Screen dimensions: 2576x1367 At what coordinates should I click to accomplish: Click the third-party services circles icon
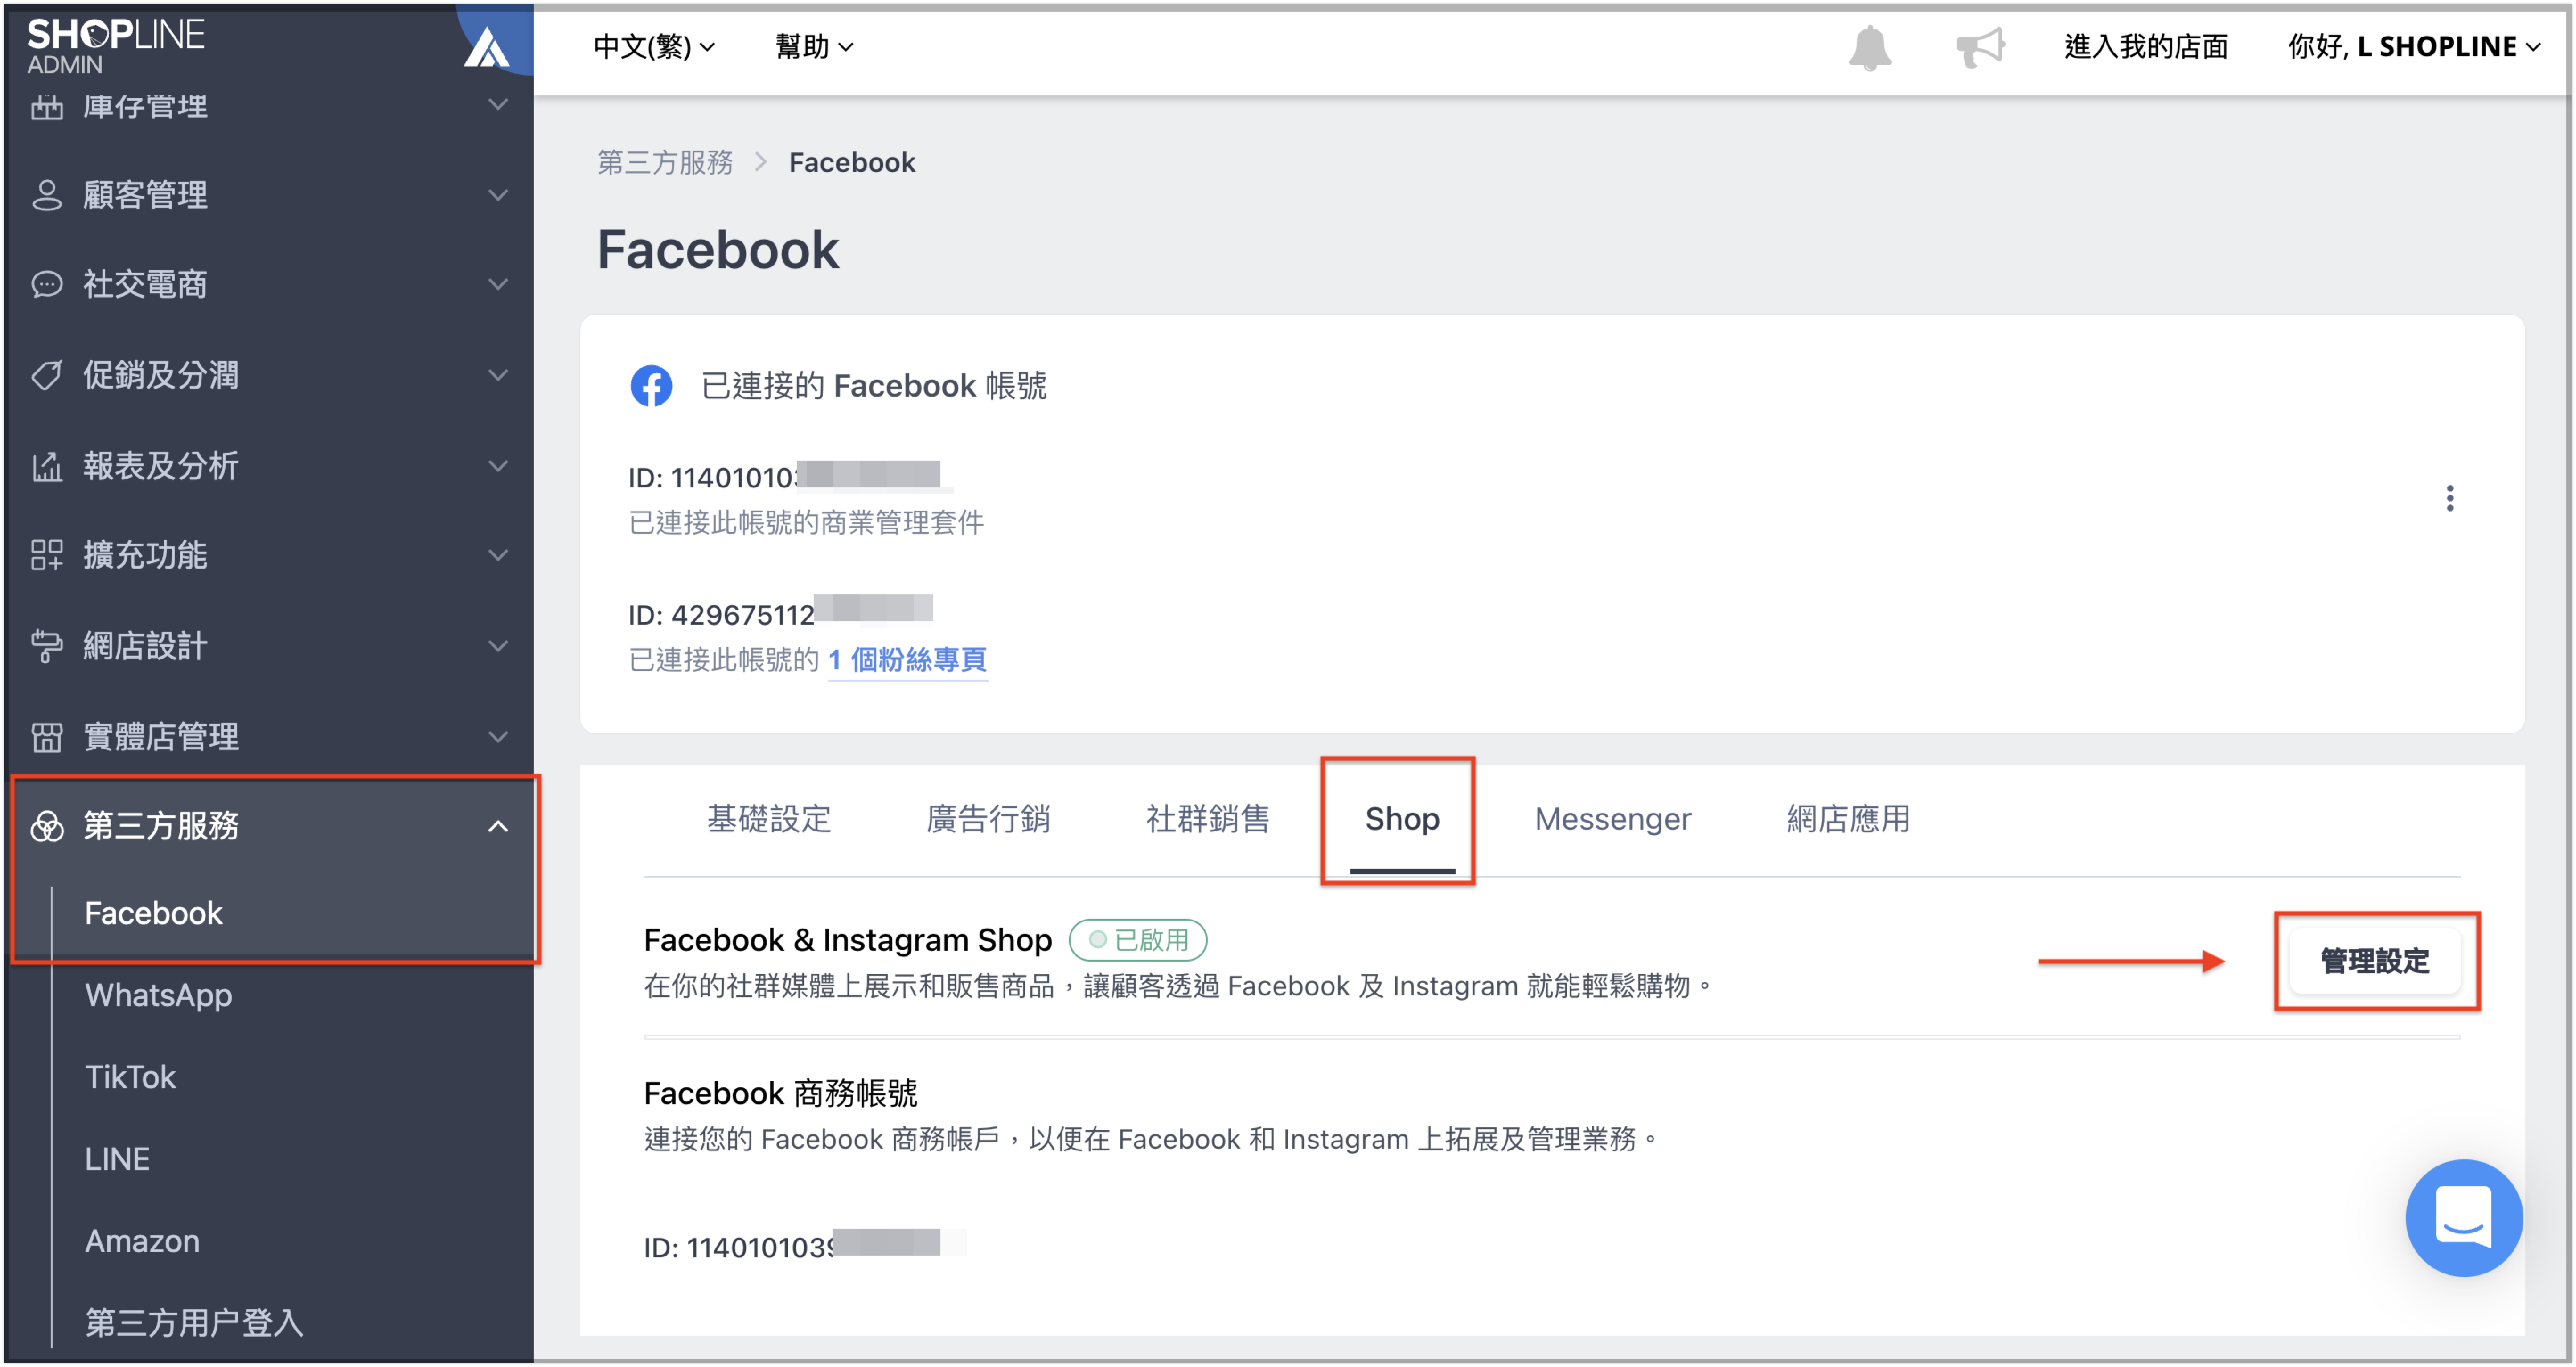(x=46, y=826)
